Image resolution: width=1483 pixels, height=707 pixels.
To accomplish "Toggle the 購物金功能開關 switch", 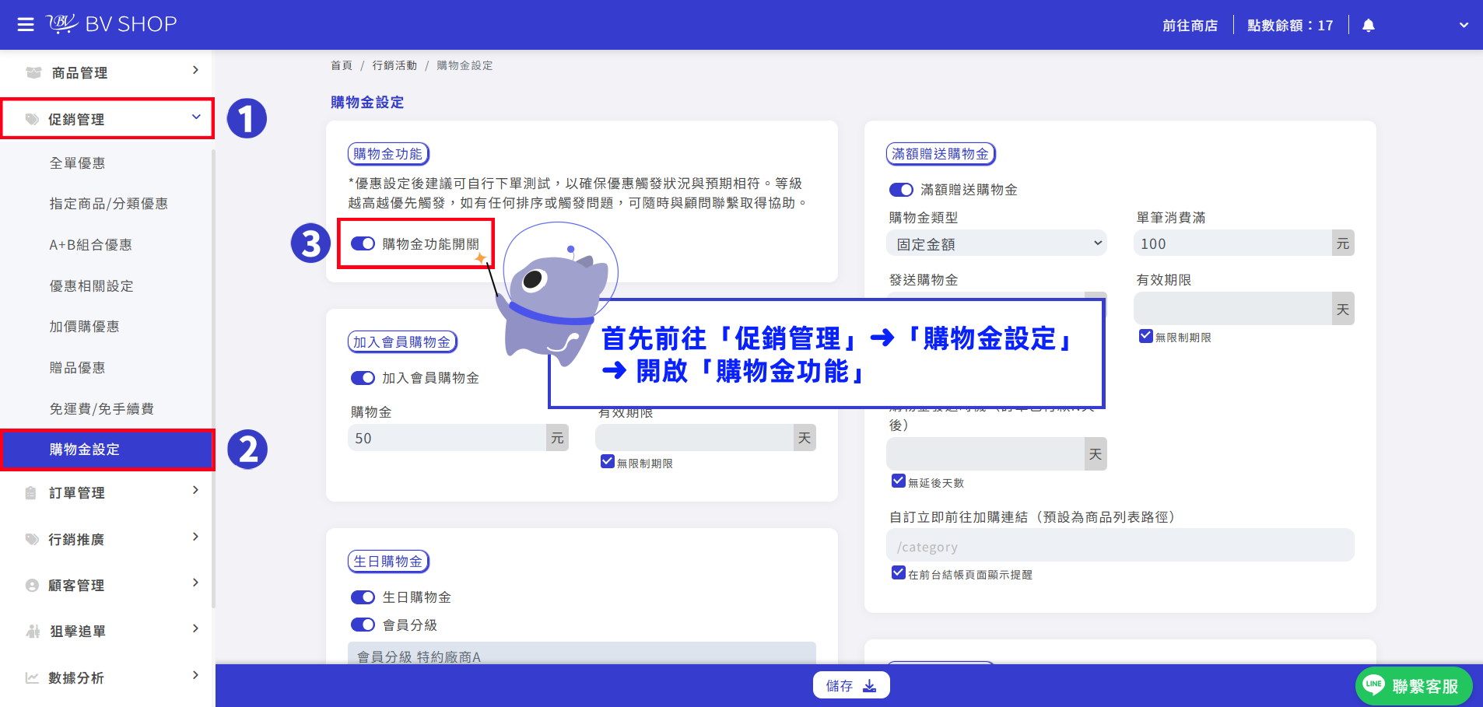I will pos(363,243).
